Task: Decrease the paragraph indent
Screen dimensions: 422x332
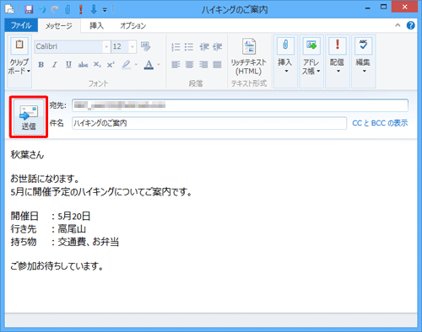Action: [204, 46]
